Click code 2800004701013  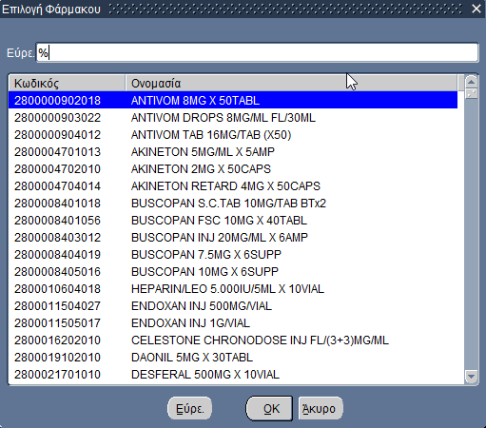[x=57, y=152]
